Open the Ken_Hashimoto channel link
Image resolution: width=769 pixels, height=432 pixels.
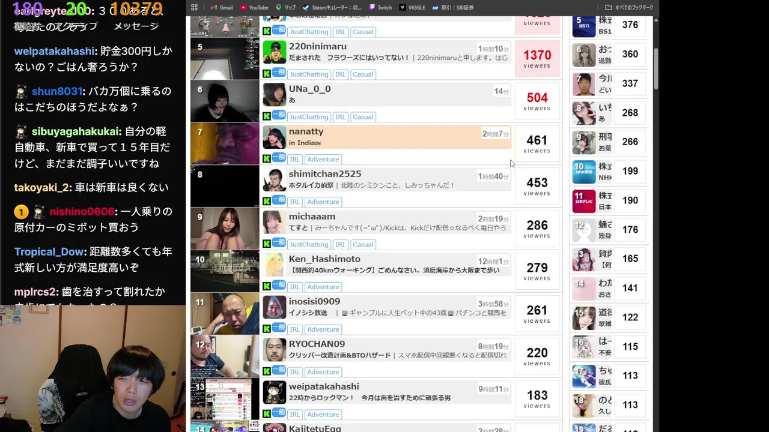pyautogui.click(x=324, y=259)
